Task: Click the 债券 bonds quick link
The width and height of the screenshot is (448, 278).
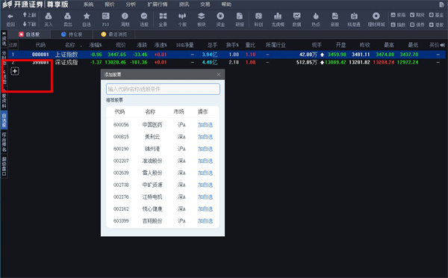Action: point(417,25)
